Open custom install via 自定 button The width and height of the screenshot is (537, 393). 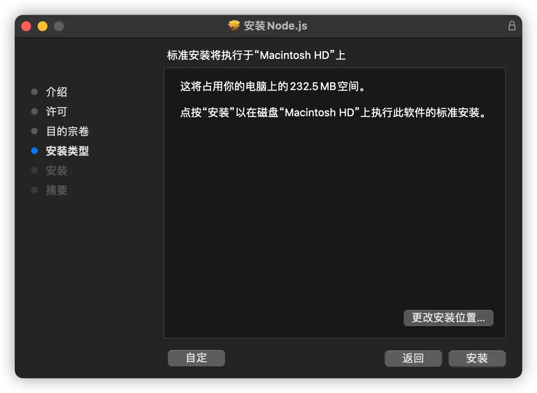click(x=196, y=358)
